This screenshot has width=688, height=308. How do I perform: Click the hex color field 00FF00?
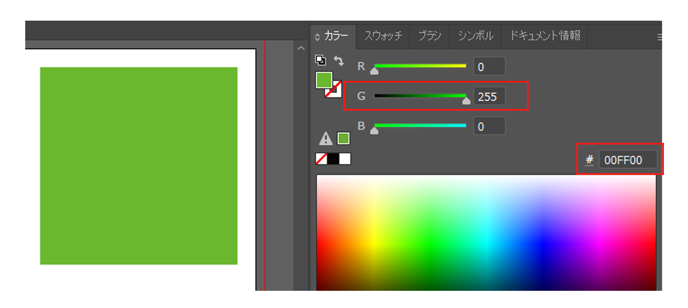[x=628, y=160]
